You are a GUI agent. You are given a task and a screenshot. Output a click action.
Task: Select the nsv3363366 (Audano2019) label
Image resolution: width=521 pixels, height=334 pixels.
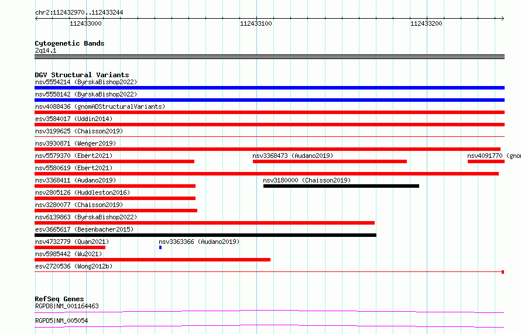[199, 242]
